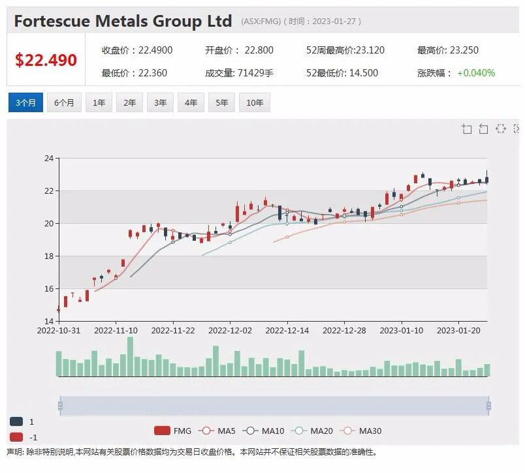Click the $22.490 current price
Screen dimensions: 525x473
pos(46,60)
